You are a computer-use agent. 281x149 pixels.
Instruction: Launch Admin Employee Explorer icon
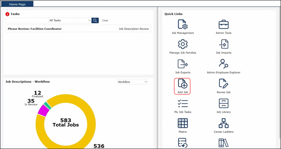(223, 64)
